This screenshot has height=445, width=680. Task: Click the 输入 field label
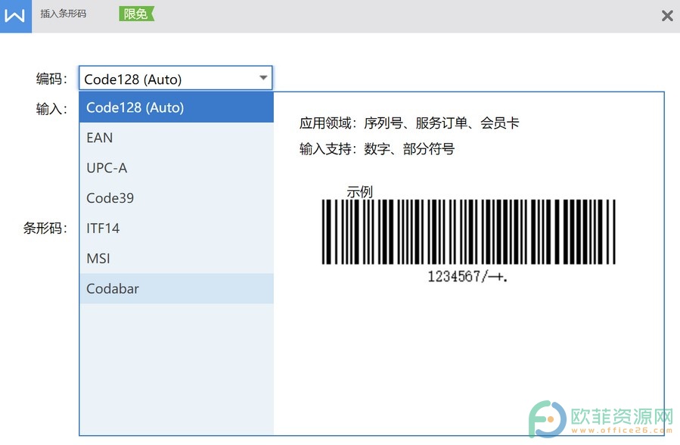(51, 109)
